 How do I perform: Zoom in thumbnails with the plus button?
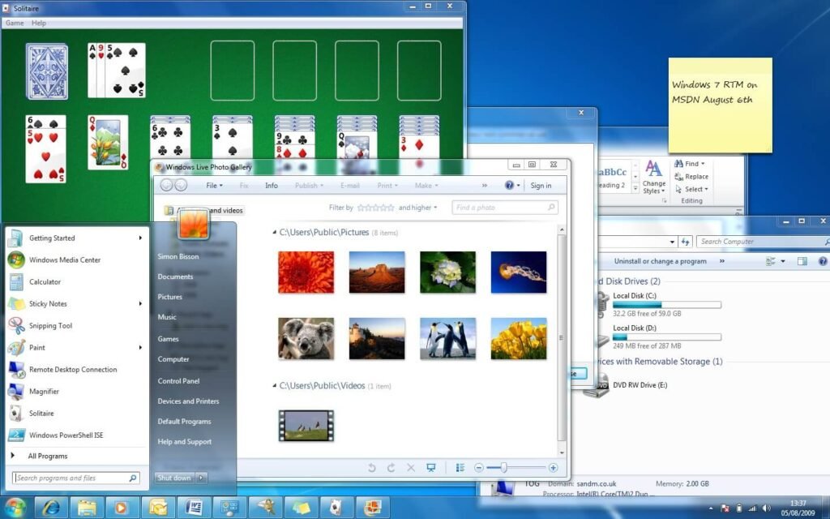pyautogui.click(x=553, y=468)
